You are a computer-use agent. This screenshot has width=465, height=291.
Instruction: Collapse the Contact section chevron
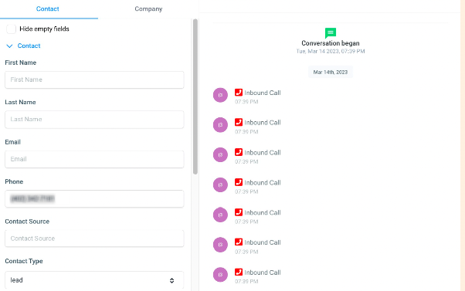click(x=9, y=46)
